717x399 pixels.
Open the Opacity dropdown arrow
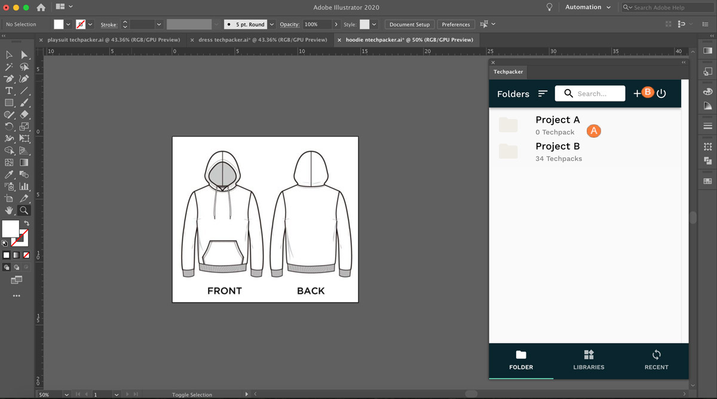[x=336, y=25]
